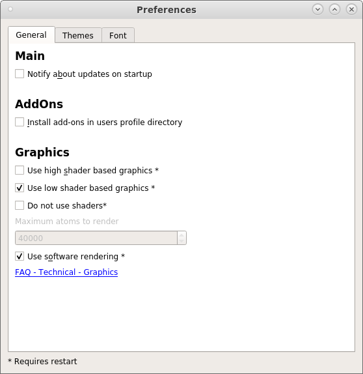
Task: Select the General tab
Action: click(x=31, y=35)
